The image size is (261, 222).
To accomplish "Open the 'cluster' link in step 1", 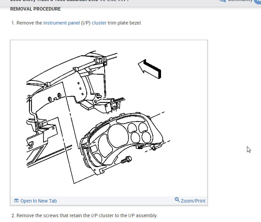I will point(99,23).
